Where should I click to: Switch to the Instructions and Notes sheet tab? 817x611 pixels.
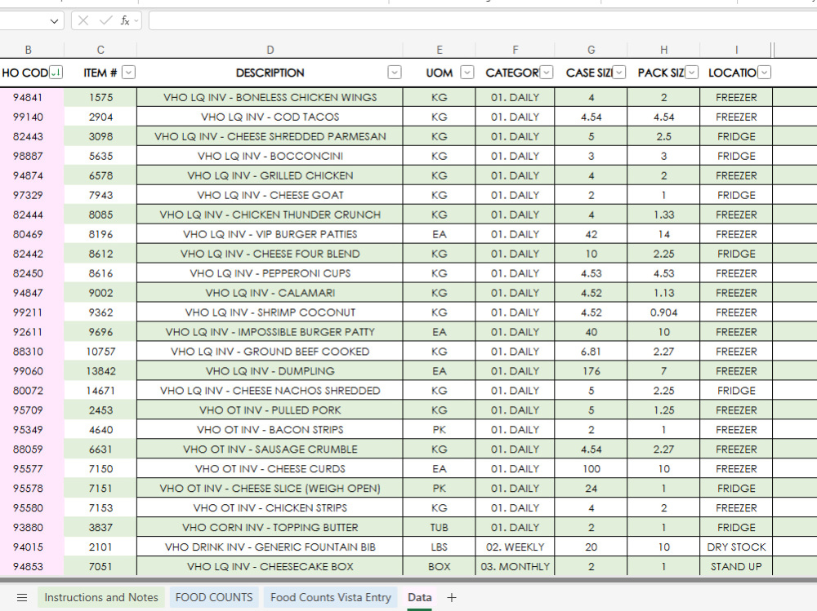click(101, 597)
